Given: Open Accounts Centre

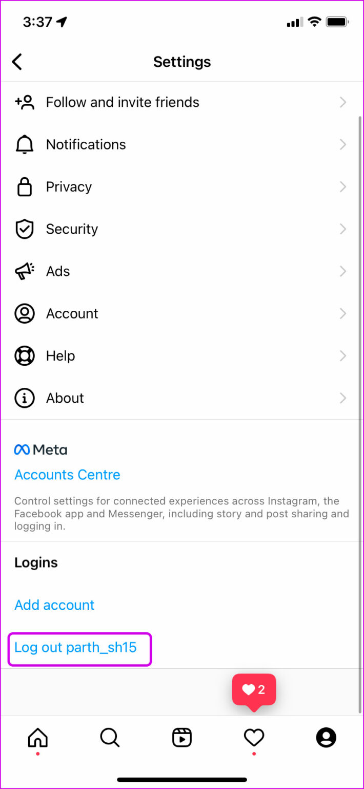Looking at the screenshot, I should (67, 474).
